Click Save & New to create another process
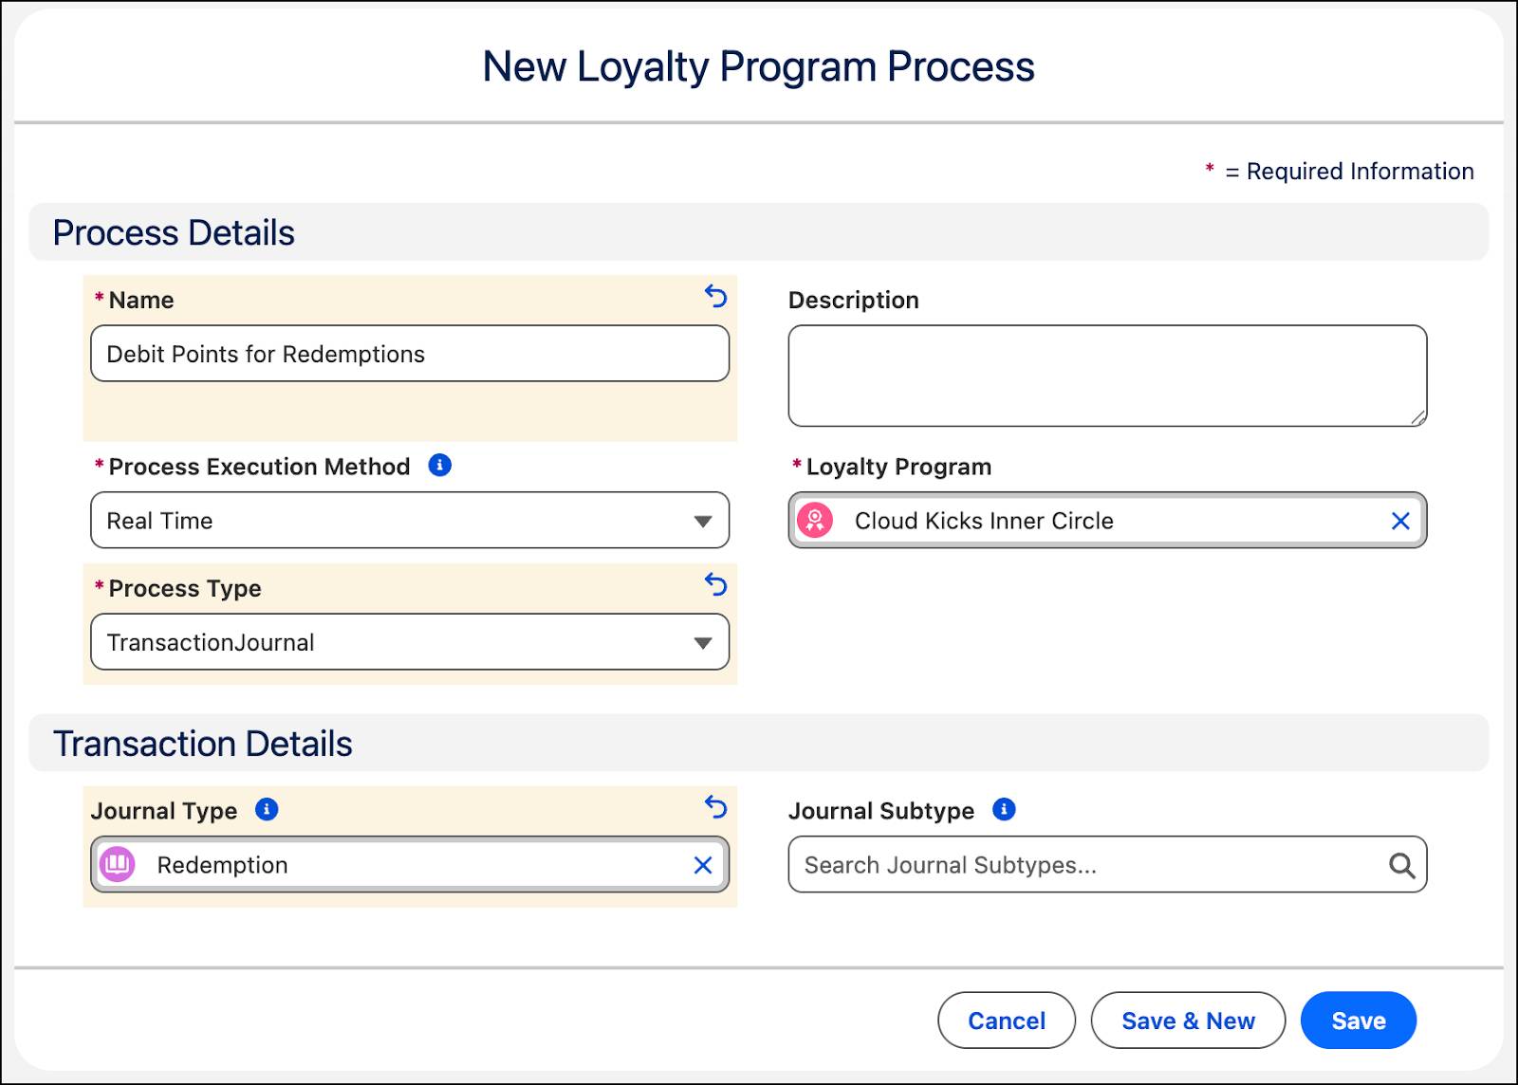This screenshot has height=1085, width=1518. click(x=1187, y=1021)
